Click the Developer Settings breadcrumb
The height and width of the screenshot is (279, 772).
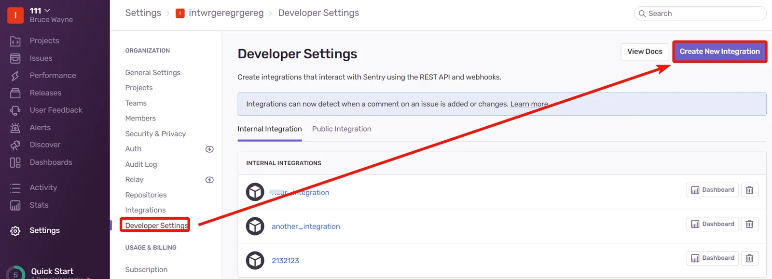coord(318,13)
